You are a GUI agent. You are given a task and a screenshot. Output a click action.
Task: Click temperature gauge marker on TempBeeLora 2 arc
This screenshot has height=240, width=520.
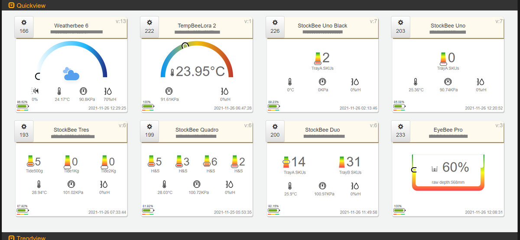click(x=185, y=45)
